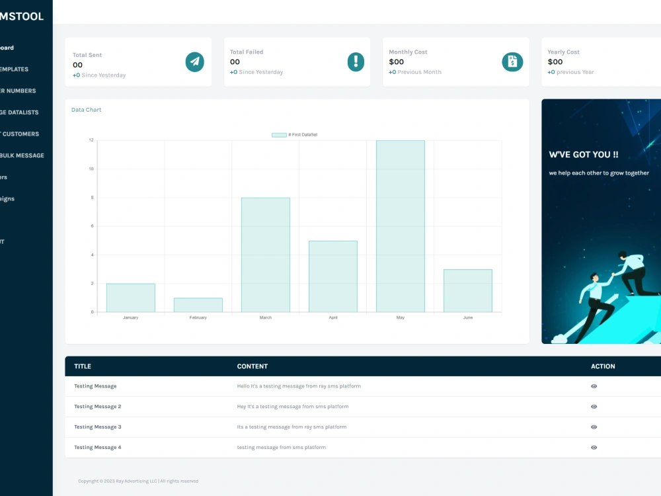Click the 'W'VE GOT YOU !!' banner image
The width and height of the screenshot is (661, 496).
point(601,222)
